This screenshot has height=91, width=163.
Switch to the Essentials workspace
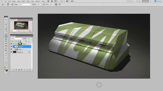(130, 1)
